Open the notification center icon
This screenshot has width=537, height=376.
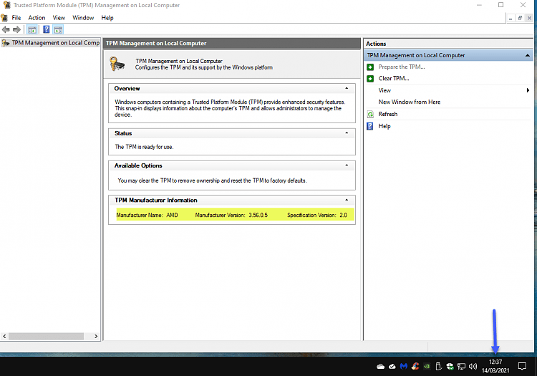(x=522, y=367)
